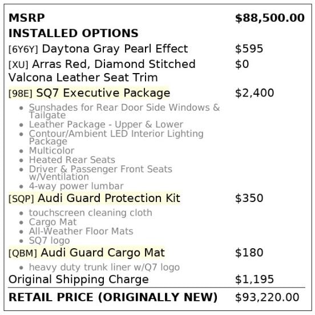Open the highlighted Audi Guard Protection Kit

pos(94,198)
